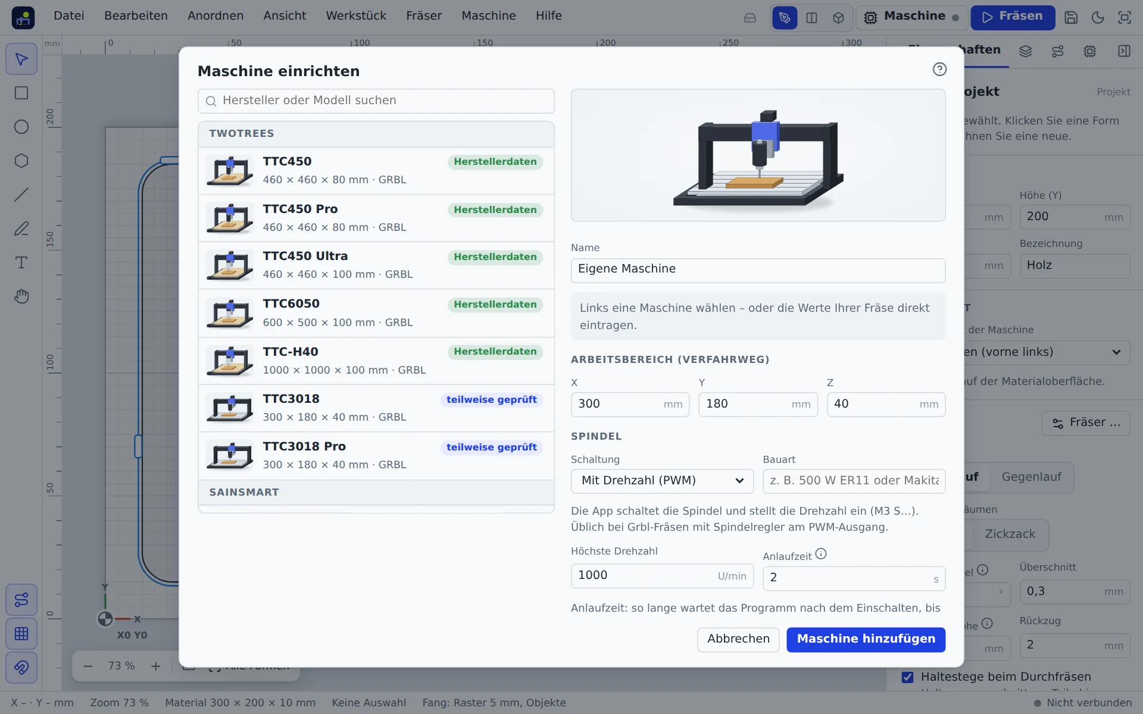Cancel with the Abbrechen button
This screenshot has width=1143, height=714.
pos(738,640)
